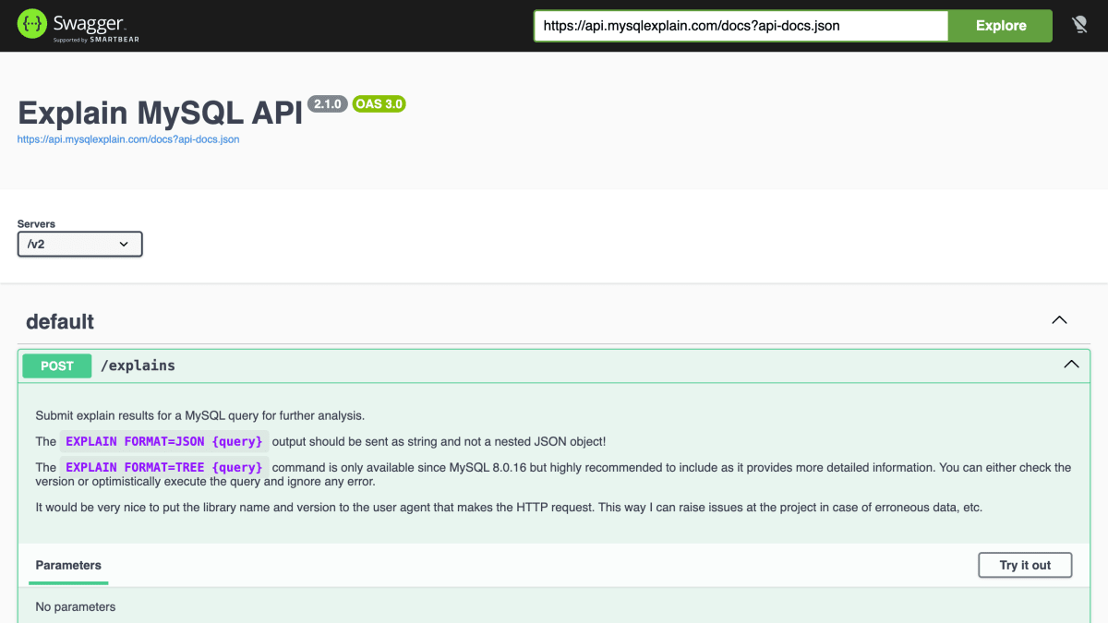Click the 2.1.0 version badge
This screenshot has width=1108, height=623.
tap(328, 104)
